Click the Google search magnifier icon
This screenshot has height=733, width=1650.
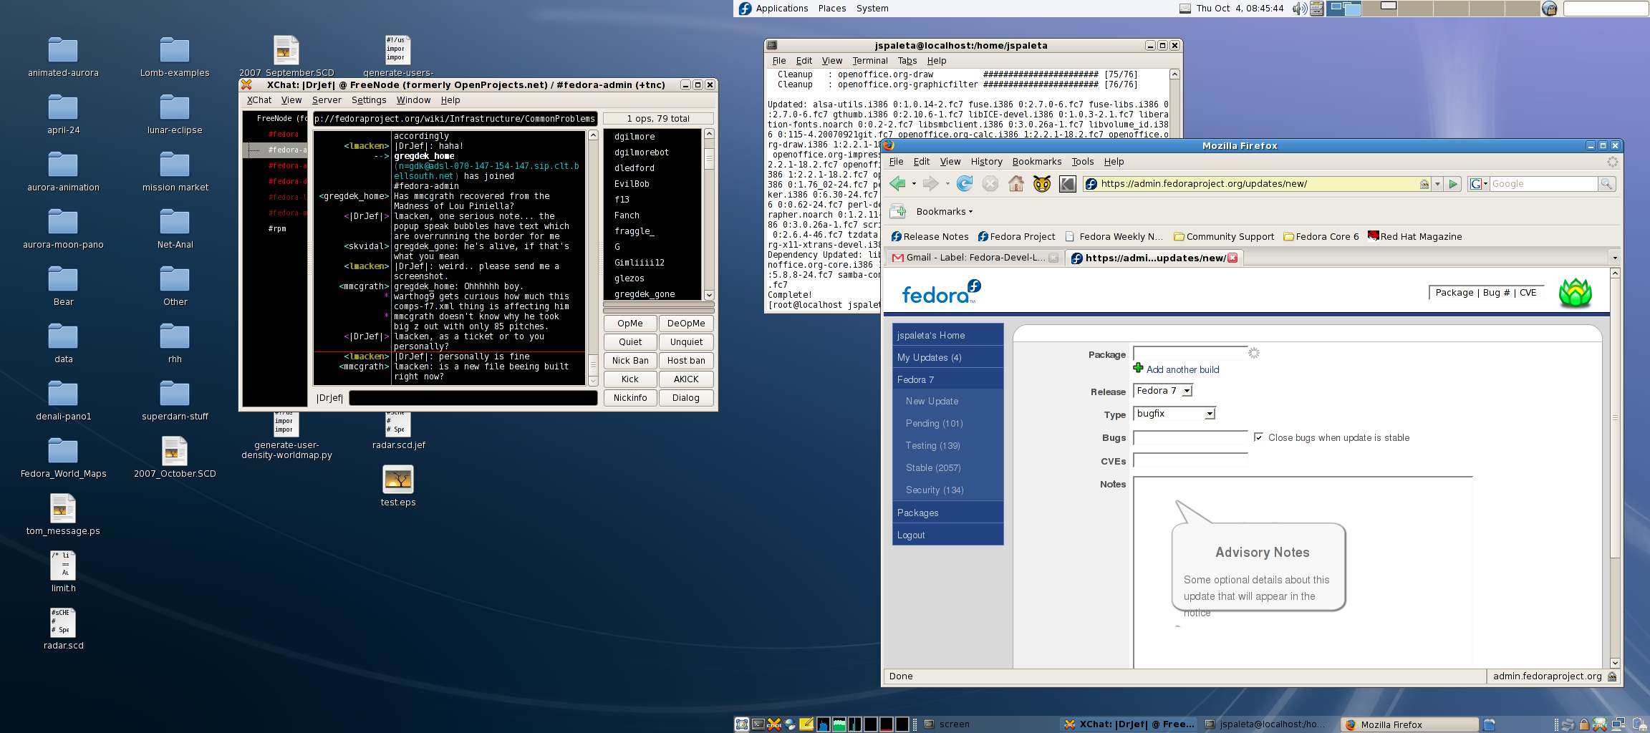(x=1607, y=184)
